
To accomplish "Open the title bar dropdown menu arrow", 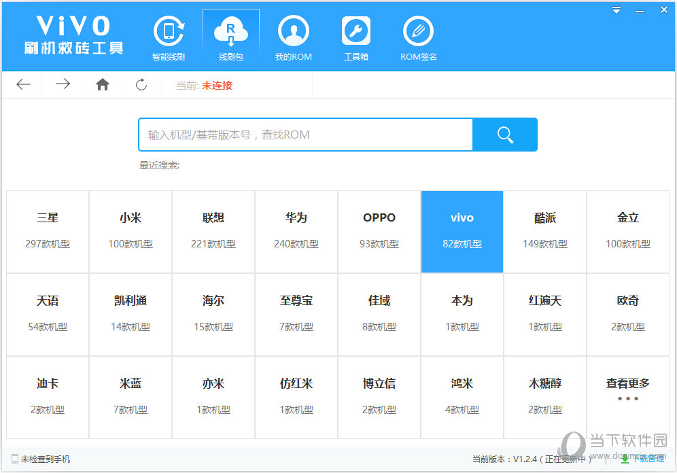I will [x=617, y=10].
